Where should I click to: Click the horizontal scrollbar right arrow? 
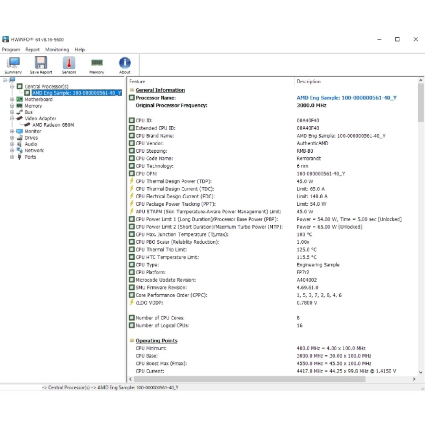click(x=414, y=379)
